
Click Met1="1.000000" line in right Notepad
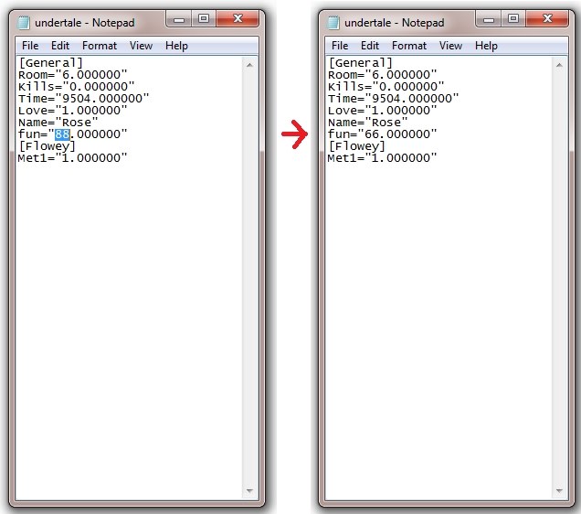(383, 158)
